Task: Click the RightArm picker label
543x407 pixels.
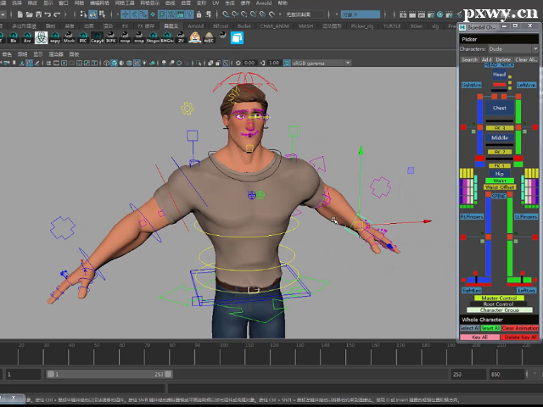Action: pyautogui.click(x=472, y=85)
